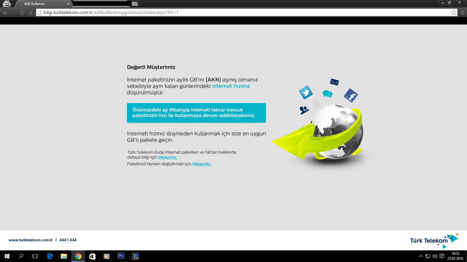Click the volume speaker tray icon
The width and height of the screenshot is (467, 262).
coord(435,256)
